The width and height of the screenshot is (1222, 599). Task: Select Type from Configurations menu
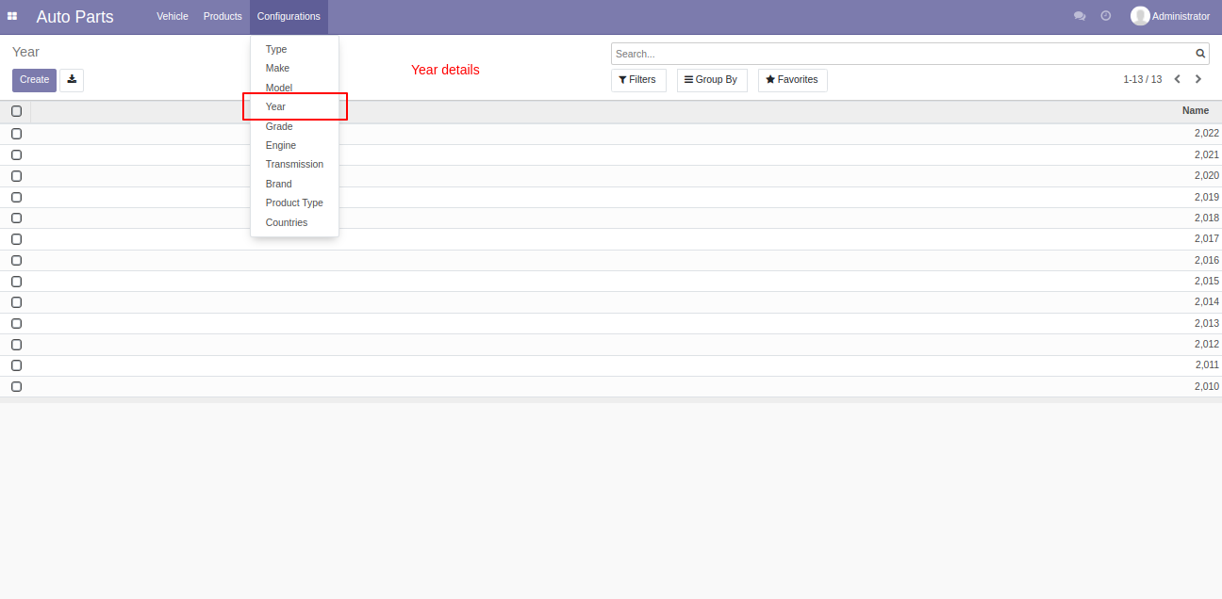294,49
